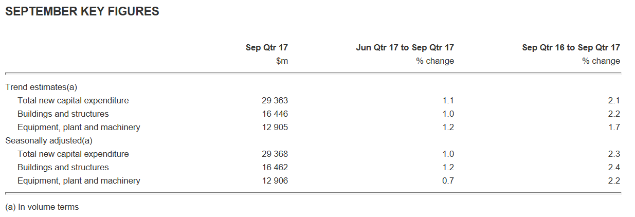Click the Seasonally adjusted(a) row label
Viewport: 635px width, 217px height.
49,140
